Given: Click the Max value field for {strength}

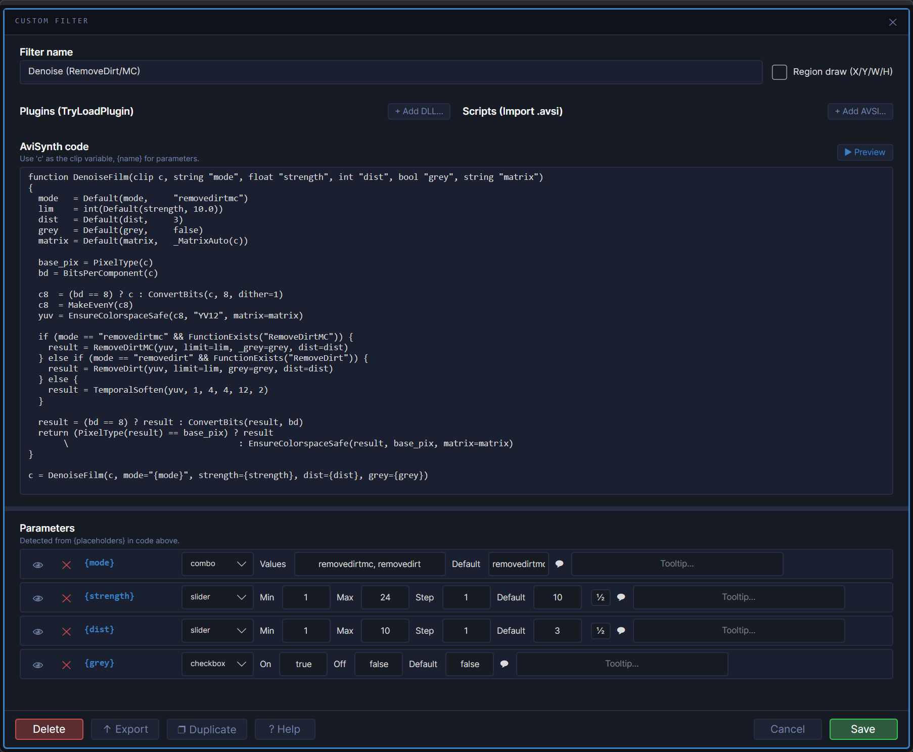Looking at the screenshot, I should pos(385,597).
